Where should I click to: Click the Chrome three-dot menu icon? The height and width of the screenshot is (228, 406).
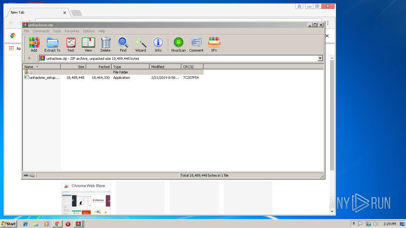click(x=328, y=23)
